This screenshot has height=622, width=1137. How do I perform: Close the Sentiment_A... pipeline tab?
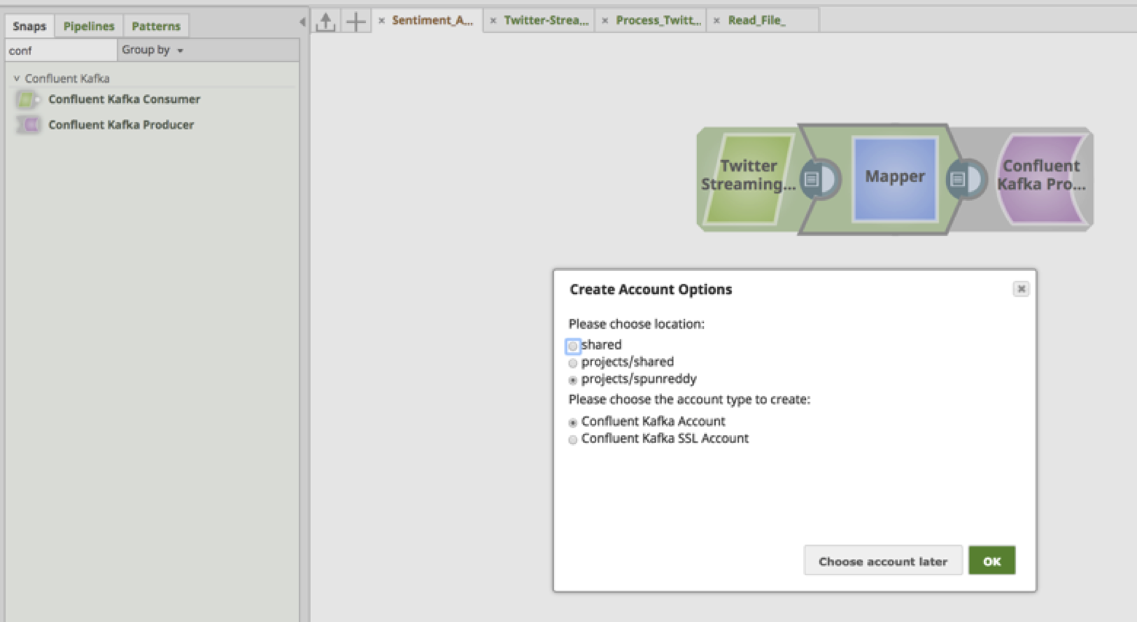pos(381,21)
